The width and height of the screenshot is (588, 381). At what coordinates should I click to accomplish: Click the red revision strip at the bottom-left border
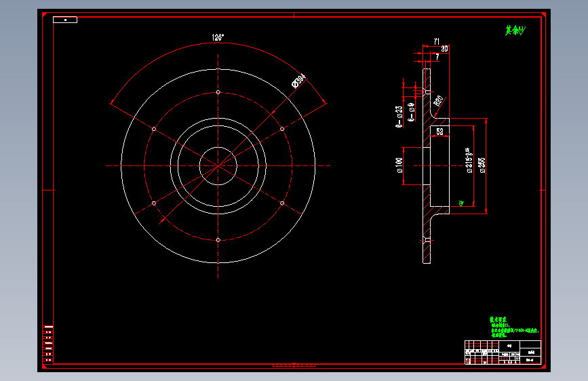click(x=48, y=344)
